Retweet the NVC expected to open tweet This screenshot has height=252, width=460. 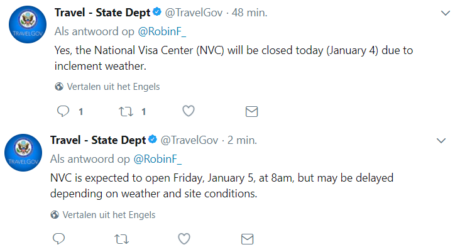point(121,239)
